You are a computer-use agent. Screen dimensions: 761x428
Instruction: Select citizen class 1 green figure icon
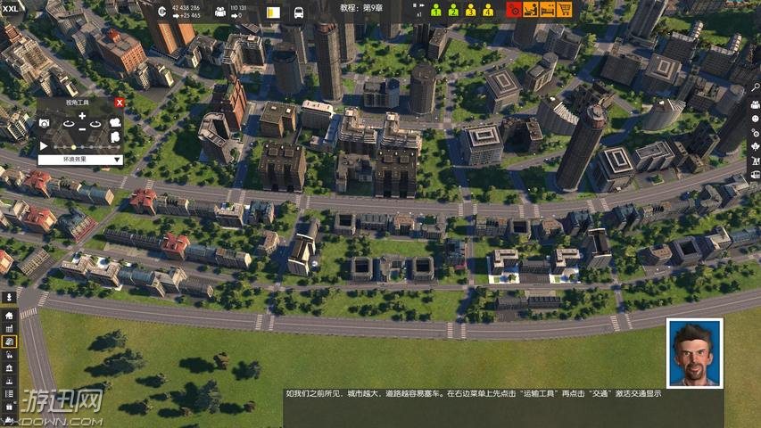(x=436, y=10)
